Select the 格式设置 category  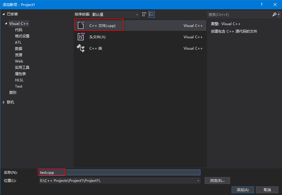point(22,36)
